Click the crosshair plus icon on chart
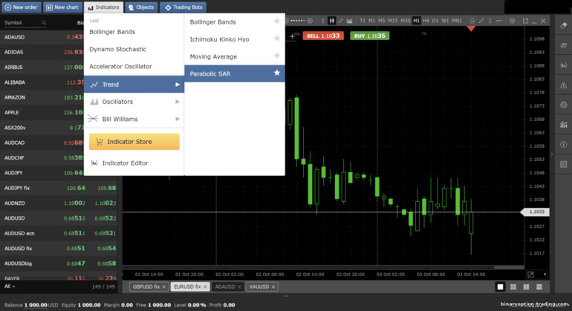The width and height of the screenshot is (572, 311). coord(292,36)
